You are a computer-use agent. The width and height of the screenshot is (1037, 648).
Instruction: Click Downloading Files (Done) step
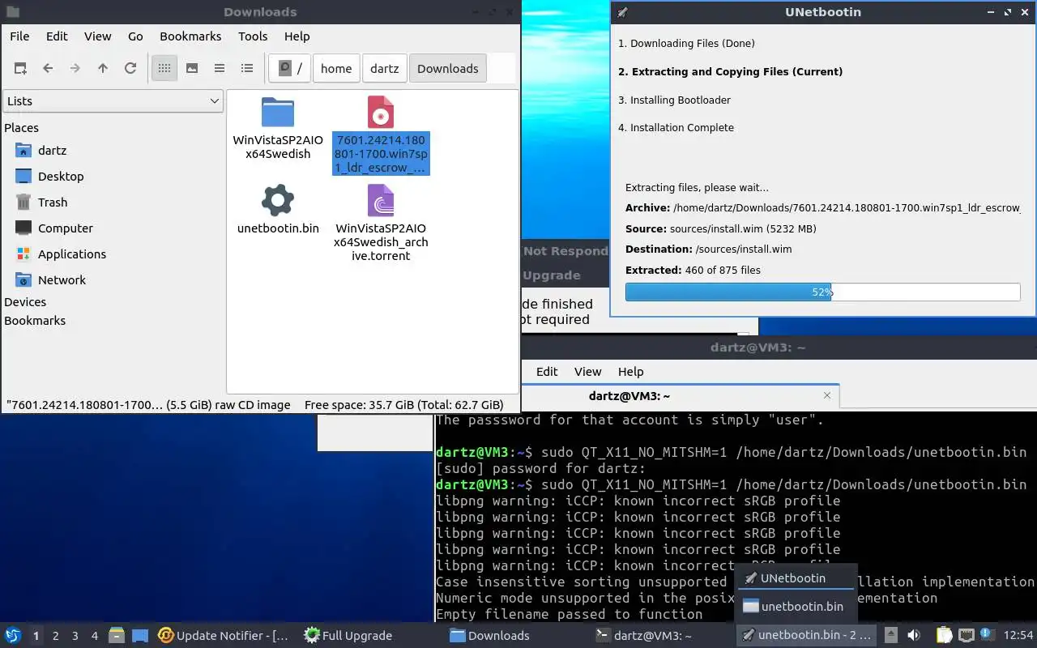click(686, 44)
